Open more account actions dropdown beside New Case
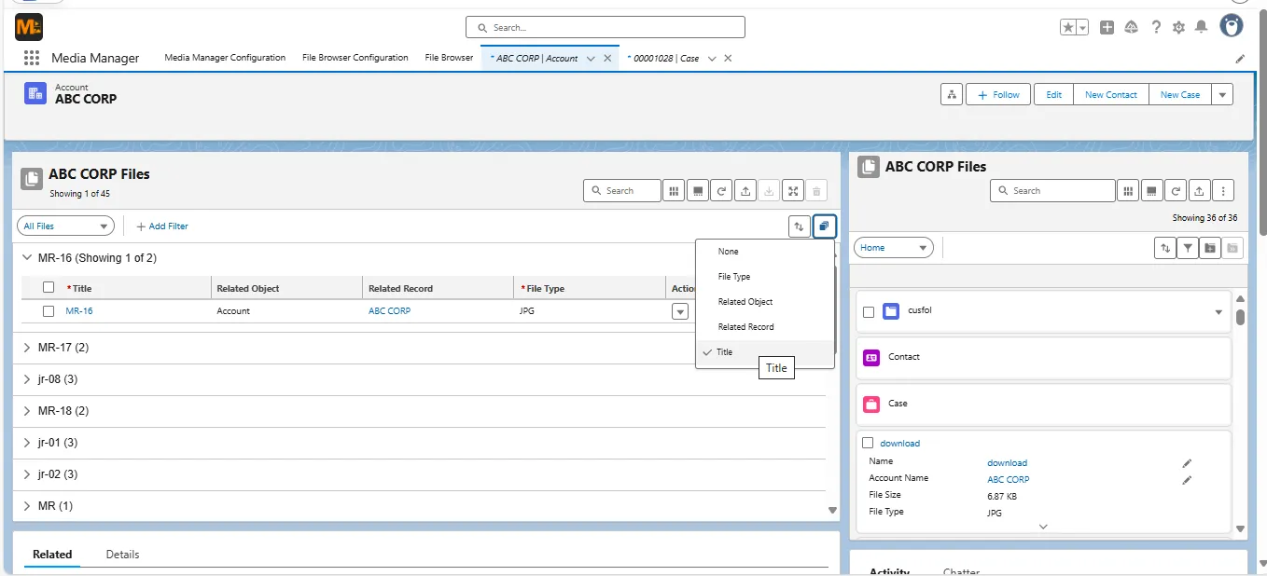Screen dimensions: 1267x576 point(1222,94)
